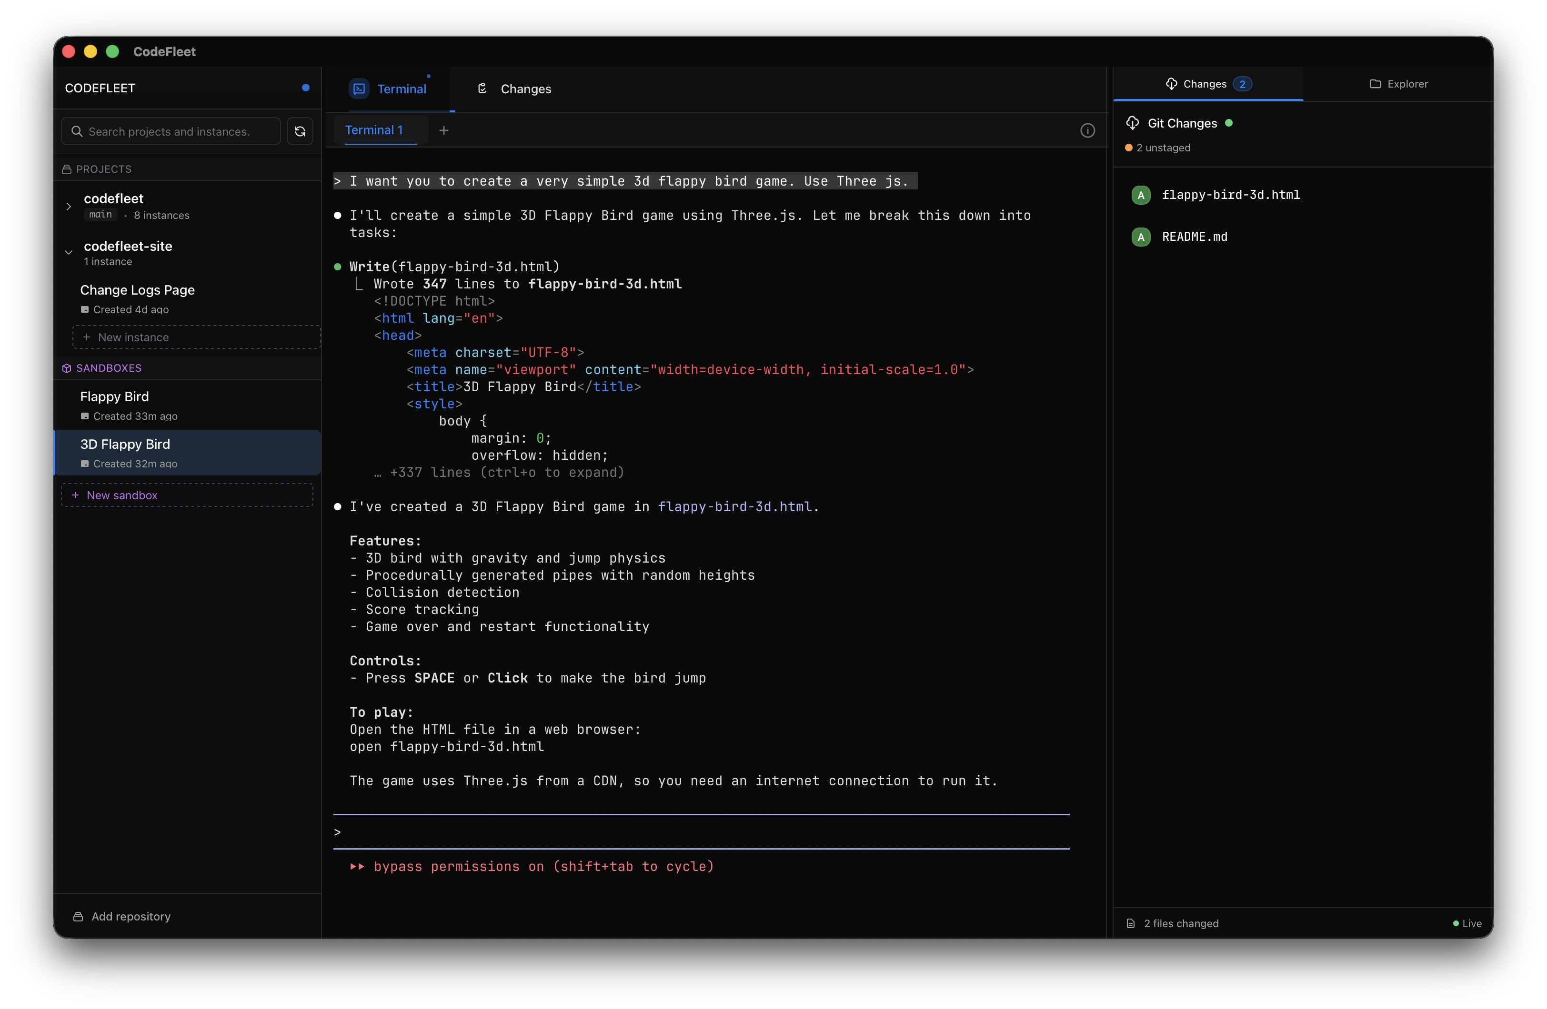Switch to the Changes tab
This screenshot has height=1009, width=1547.
[513, 89]
